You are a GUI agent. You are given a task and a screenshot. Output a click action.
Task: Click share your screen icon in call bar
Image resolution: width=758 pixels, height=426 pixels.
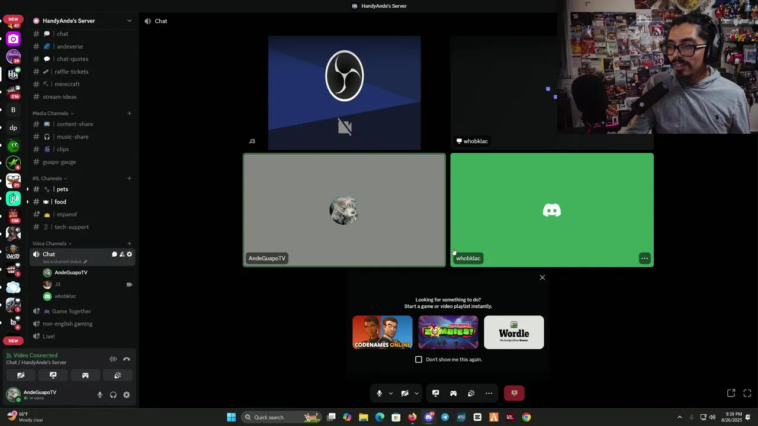[435, 393]
